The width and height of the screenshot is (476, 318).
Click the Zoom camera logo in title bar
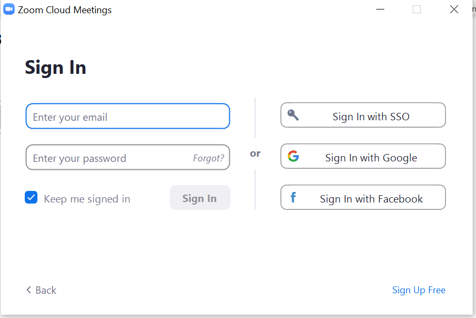(x=9, y=9)
